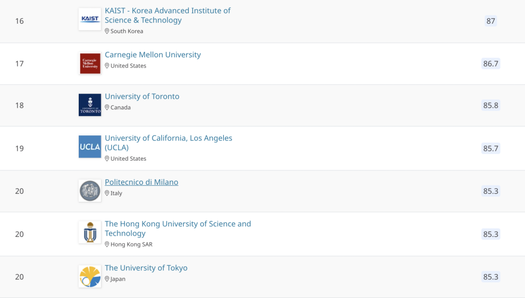Screen dimensions: 525x298
Task: Click the 85.7 score for UCLA
Action: tap(490, 149)
